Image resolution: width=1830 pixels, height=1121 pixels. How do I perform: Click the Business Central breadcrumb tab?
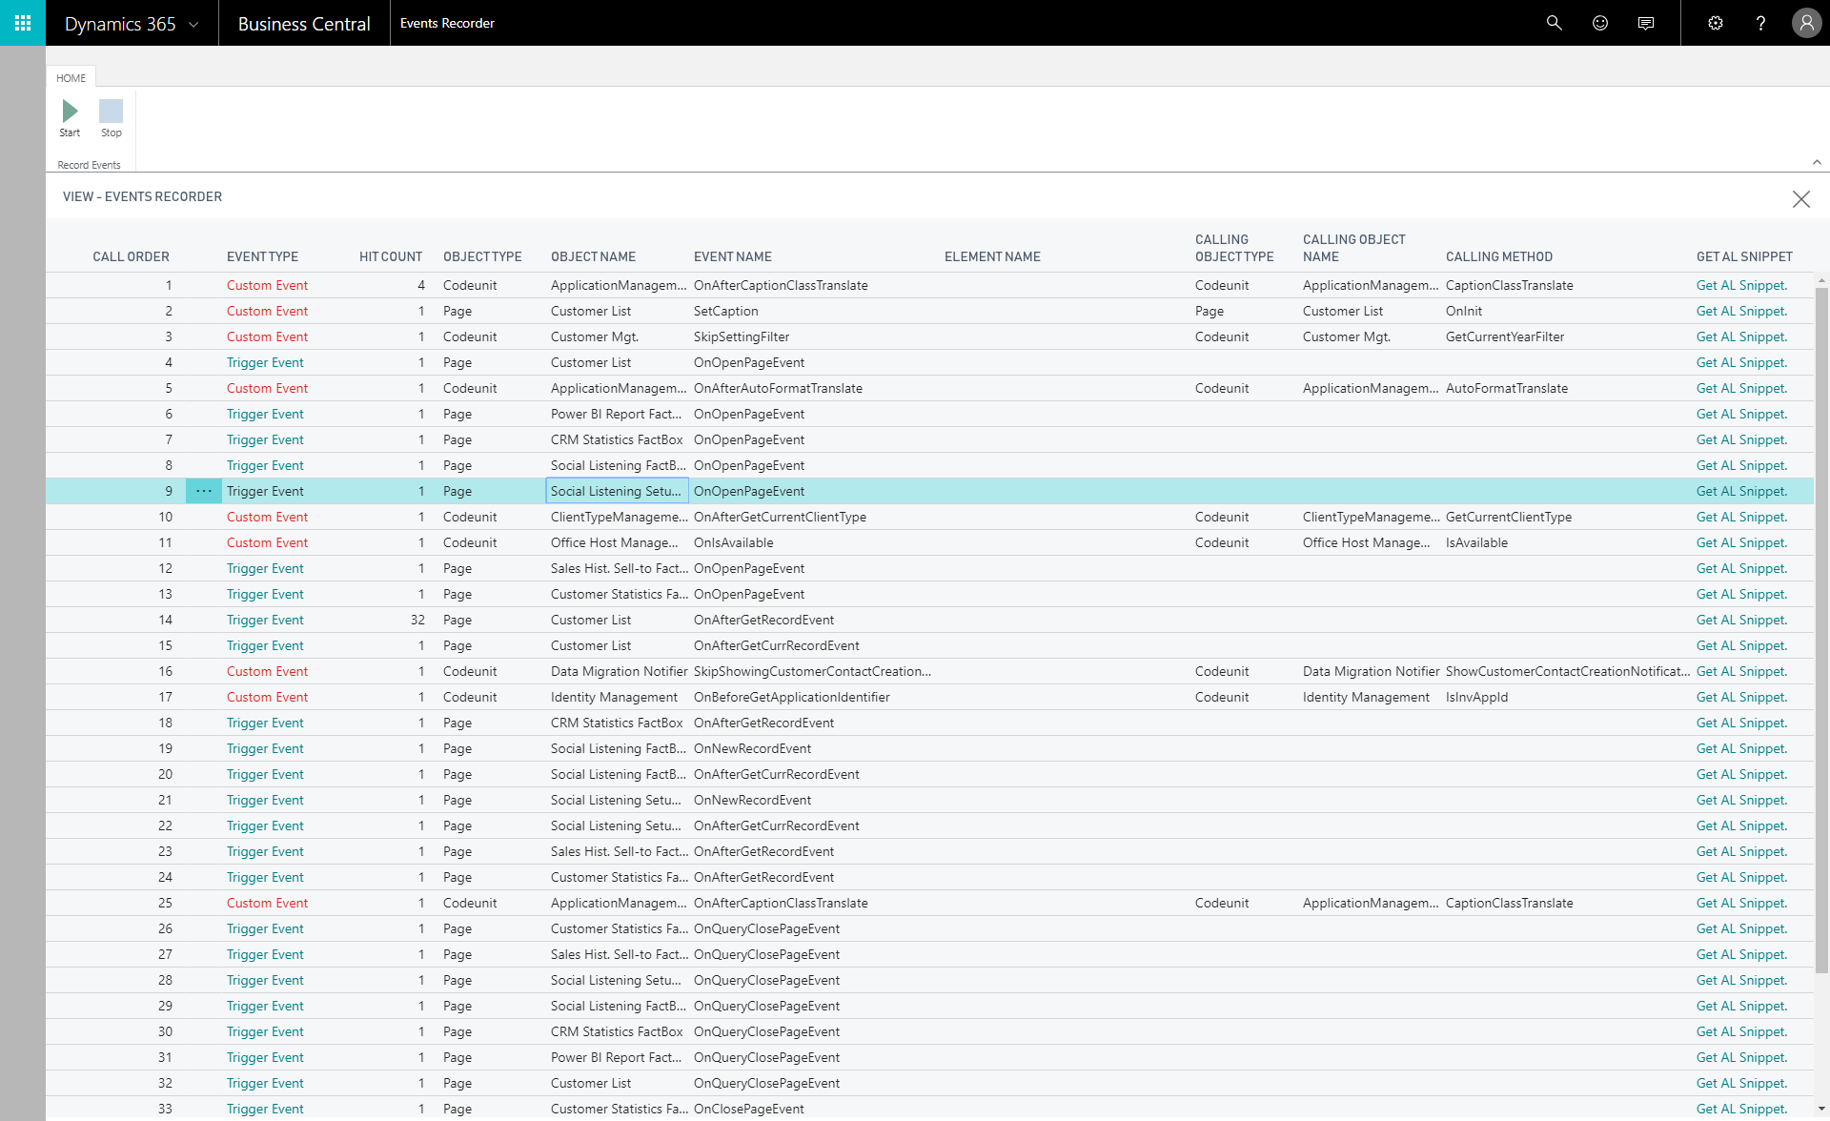305,22
